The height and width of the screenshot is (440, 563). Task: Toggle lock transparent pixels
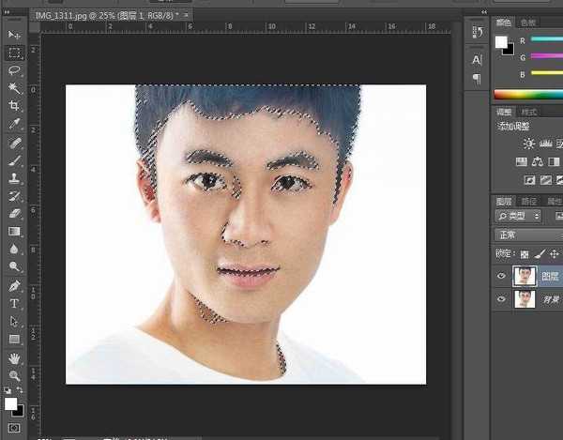tap(525, 254)
